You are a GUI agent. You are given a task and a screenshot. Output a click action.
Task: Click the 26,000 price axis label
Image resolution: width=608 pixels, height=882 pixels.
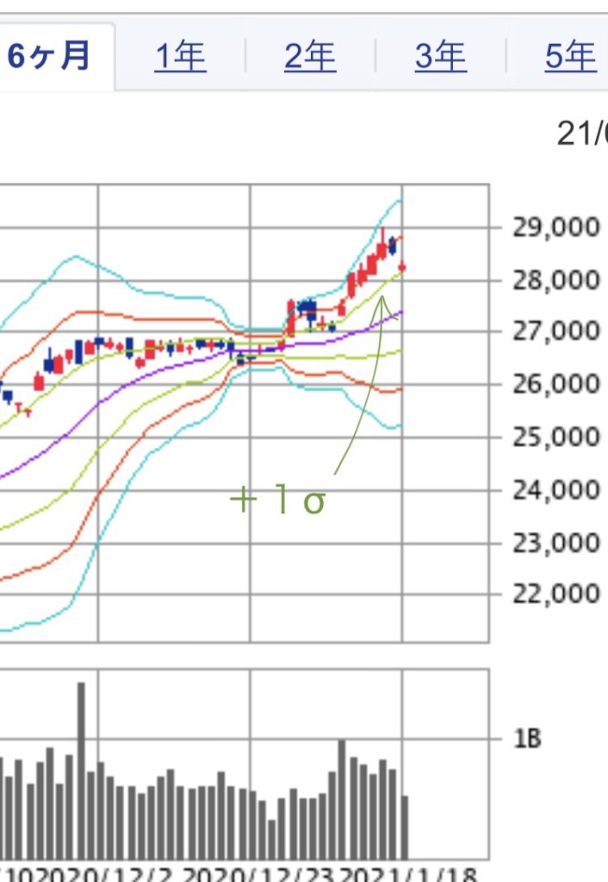(x=555, y=383)
